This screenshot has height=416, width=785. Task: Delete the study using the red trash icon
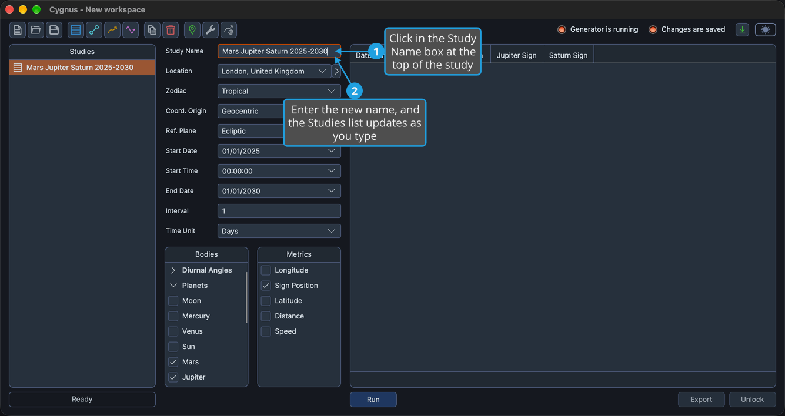click(x=171, y=30)
